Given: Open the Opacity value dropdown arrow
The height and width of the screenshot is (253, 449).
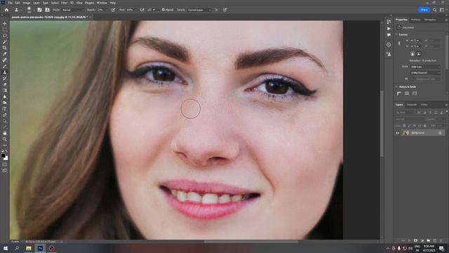Looking at the screenshot, I should (x=107, y=10).
